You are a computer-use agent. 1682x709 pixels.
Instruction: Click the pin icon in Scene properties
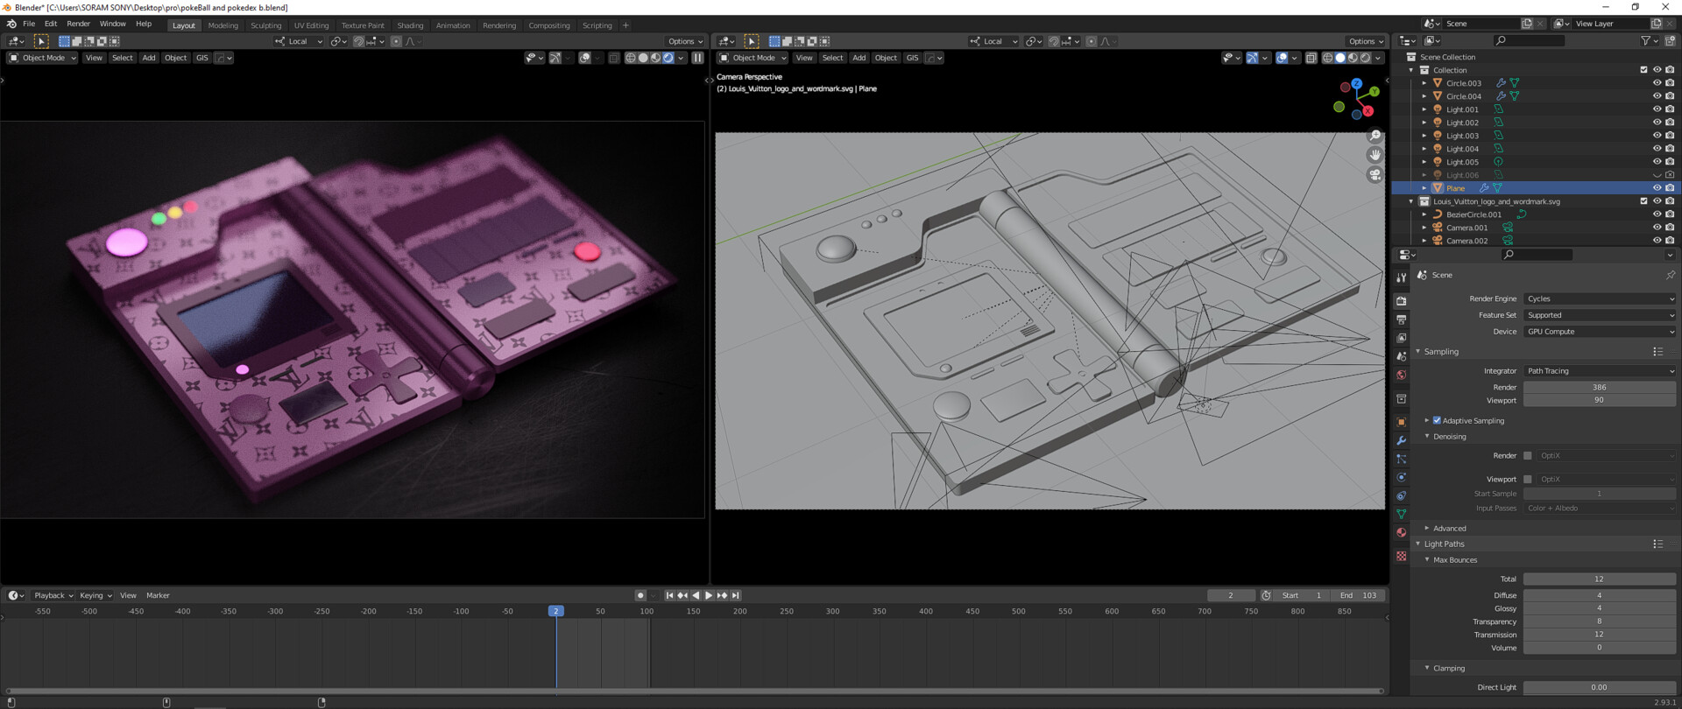point(1670,275)
